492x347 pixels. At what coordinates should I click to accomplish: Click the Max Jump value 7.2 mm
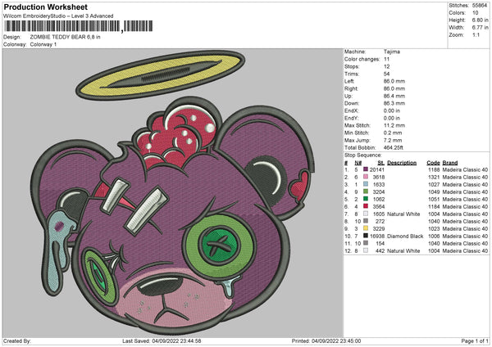393,140
